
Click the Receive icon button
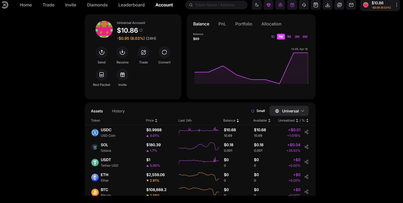122,52
